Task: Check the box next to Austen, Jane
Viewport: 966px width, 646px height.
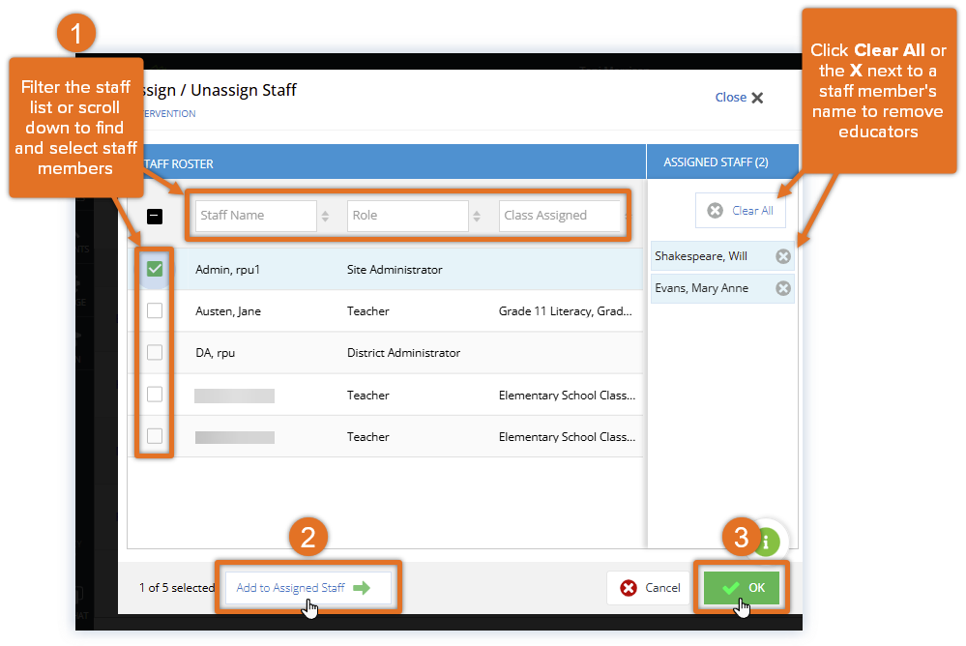Action: 154,310
